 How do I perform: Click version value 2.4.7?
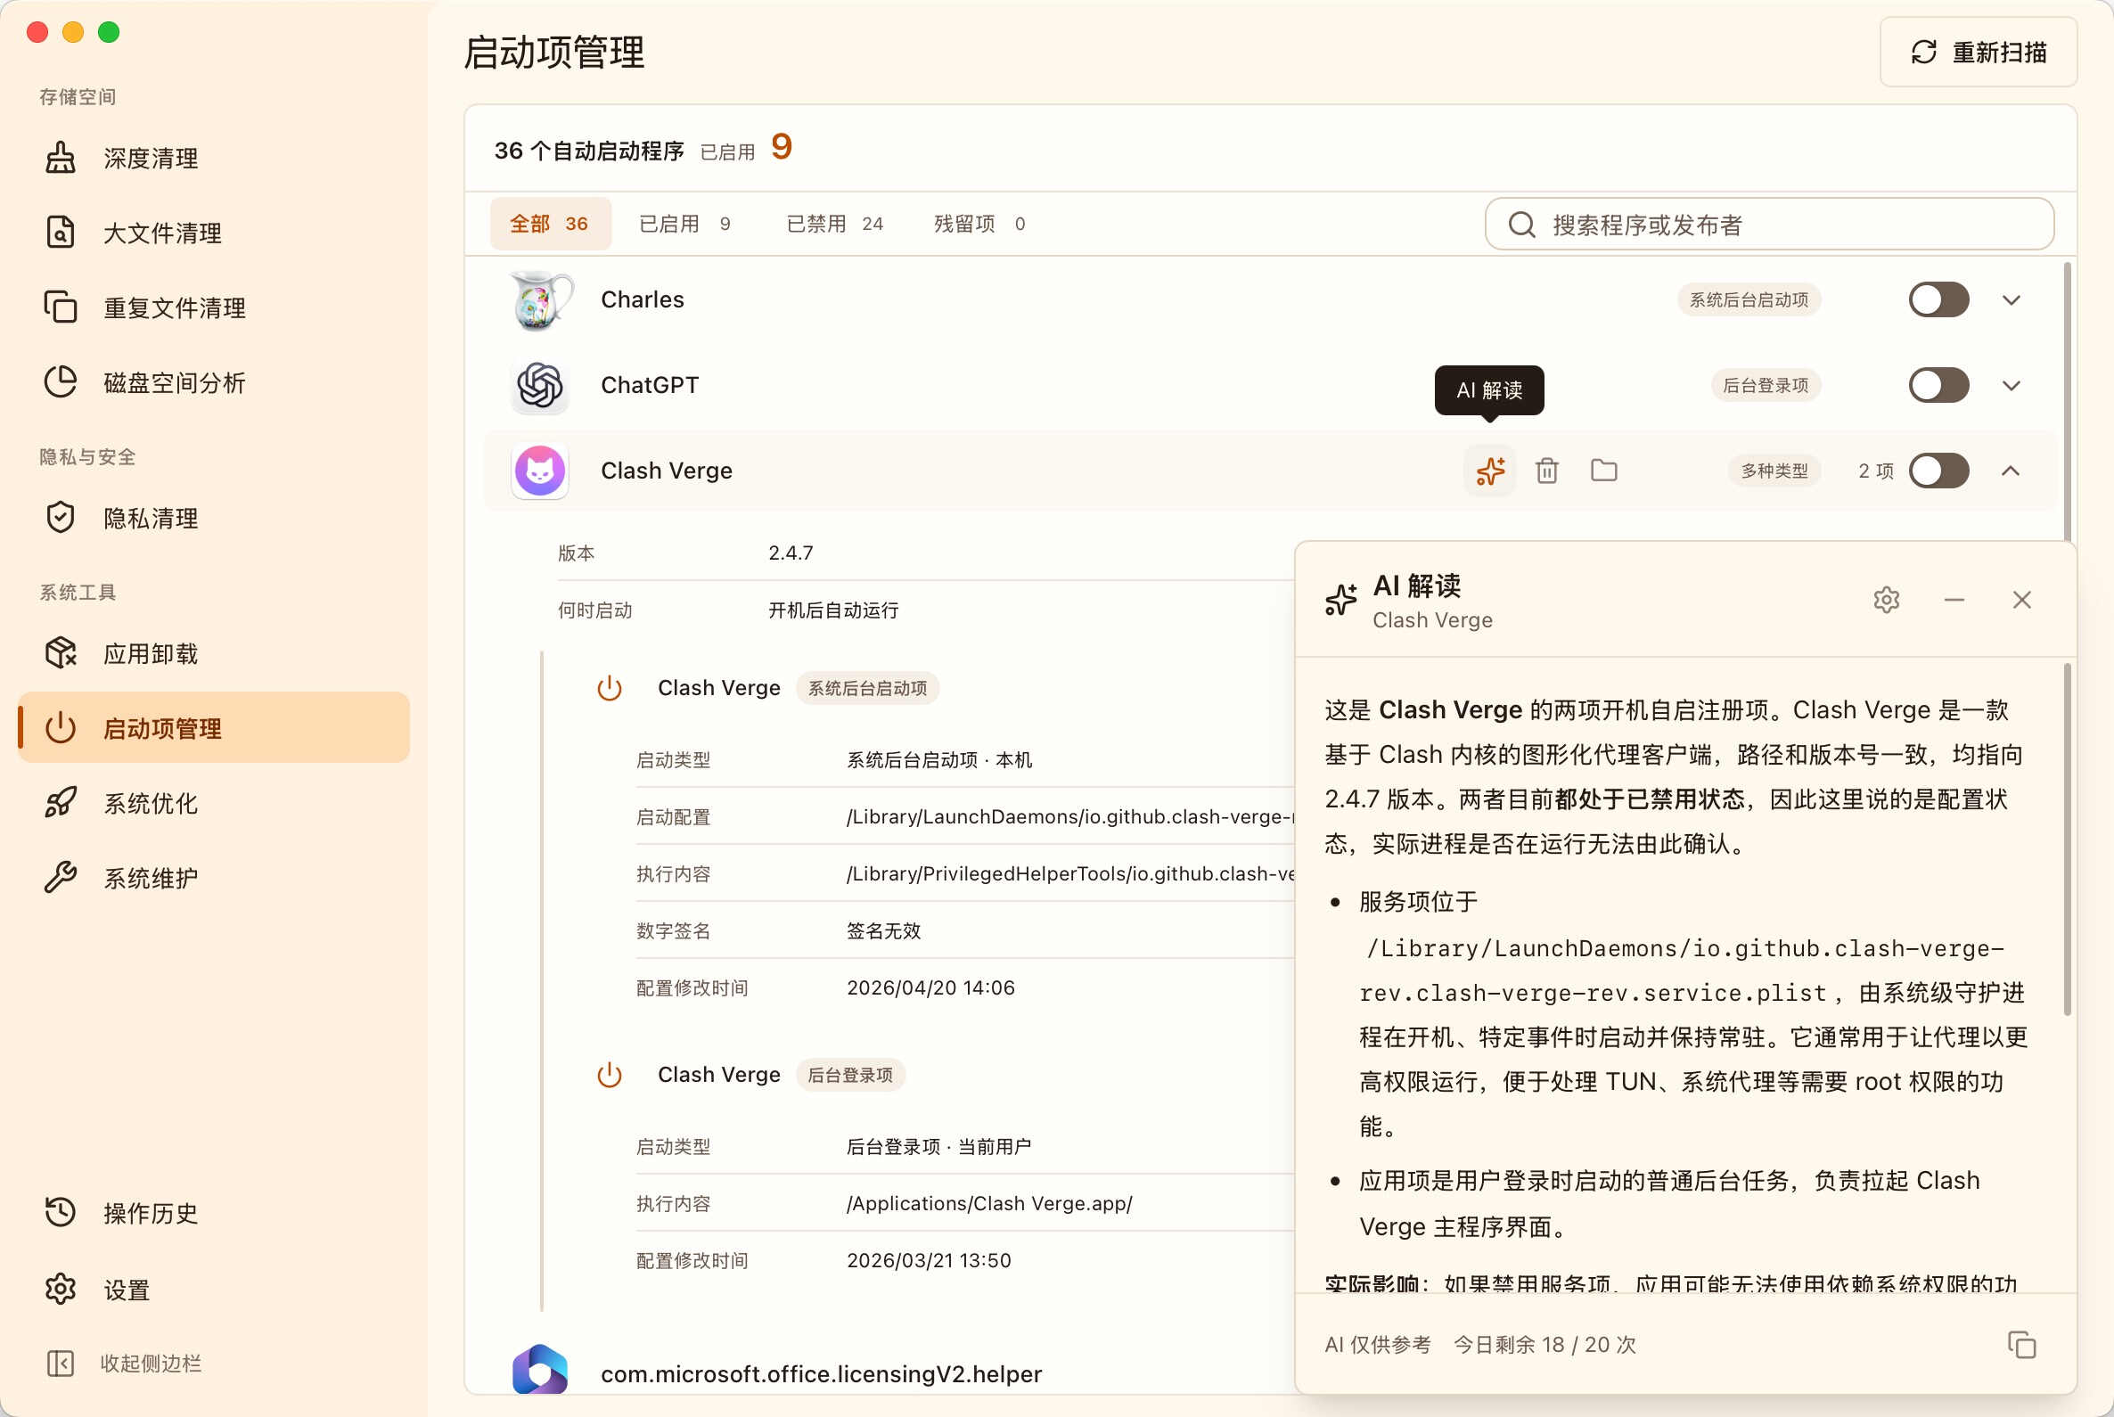pyautogui.click(x=791, y=553)
